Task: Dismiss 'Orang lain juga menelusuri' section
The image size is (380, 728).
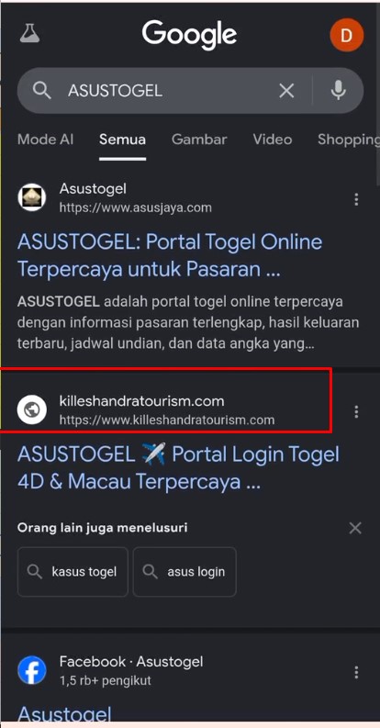Action: [x=355, y=528]
